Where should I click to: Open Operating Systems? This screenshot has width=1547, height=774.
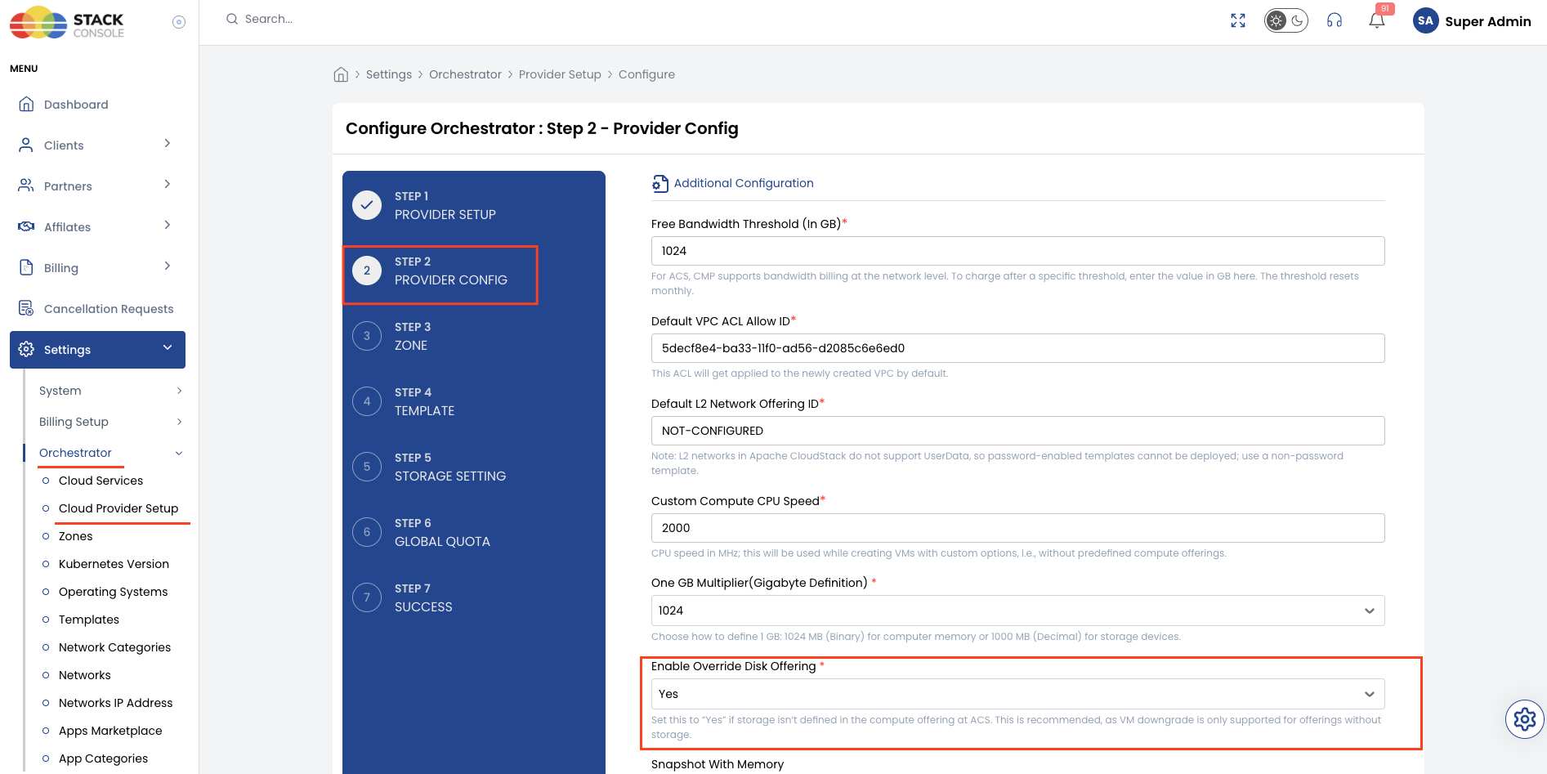point(113,592)
